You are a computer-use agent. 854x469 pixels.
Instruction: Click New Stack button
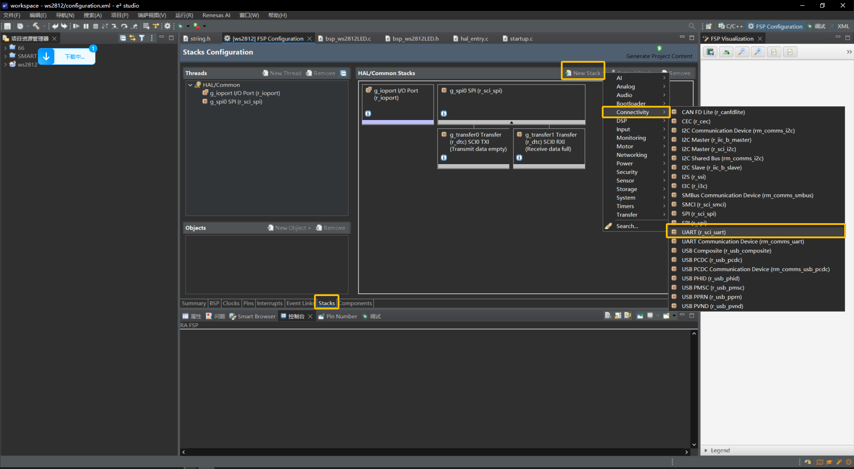[583, 73]
